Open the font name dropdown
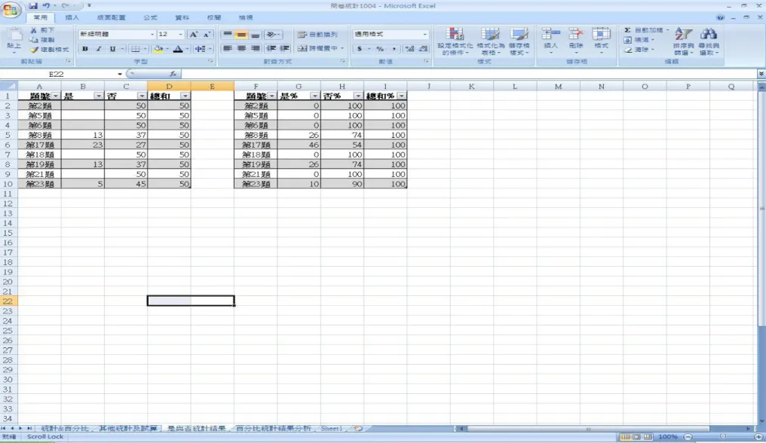This screenshot has width=766, height=443. click(x=152, y=34)
